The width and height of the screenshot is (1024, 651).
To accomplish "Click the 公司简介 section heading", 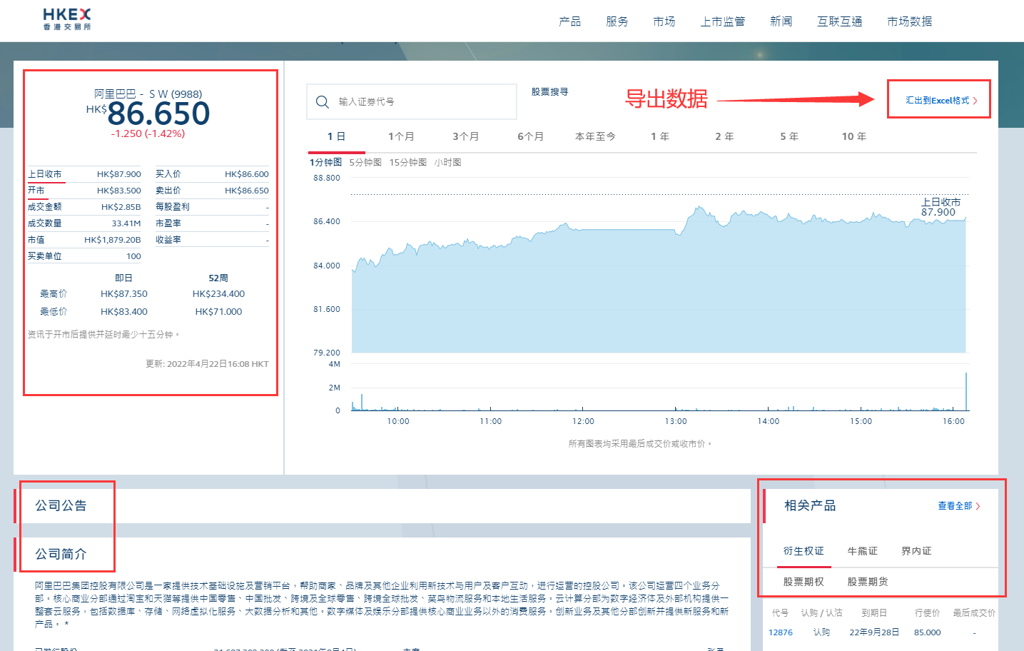I will point(61,554).
